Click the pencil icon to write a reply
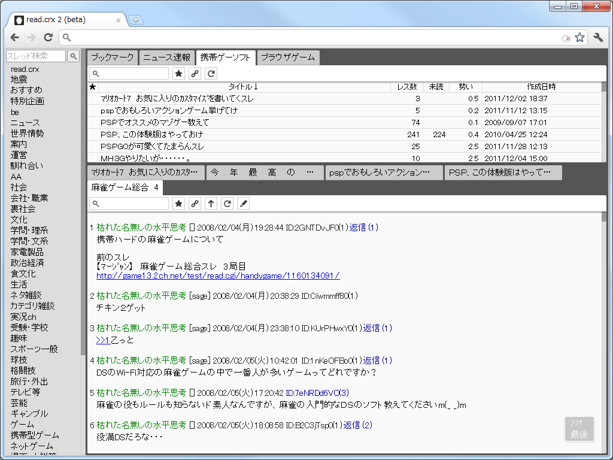The image size is (613, 460). (243, 203)
